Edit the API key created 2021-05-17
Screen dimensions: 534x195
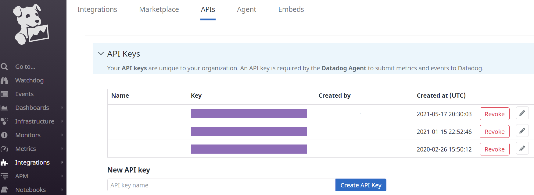(522, 113)
